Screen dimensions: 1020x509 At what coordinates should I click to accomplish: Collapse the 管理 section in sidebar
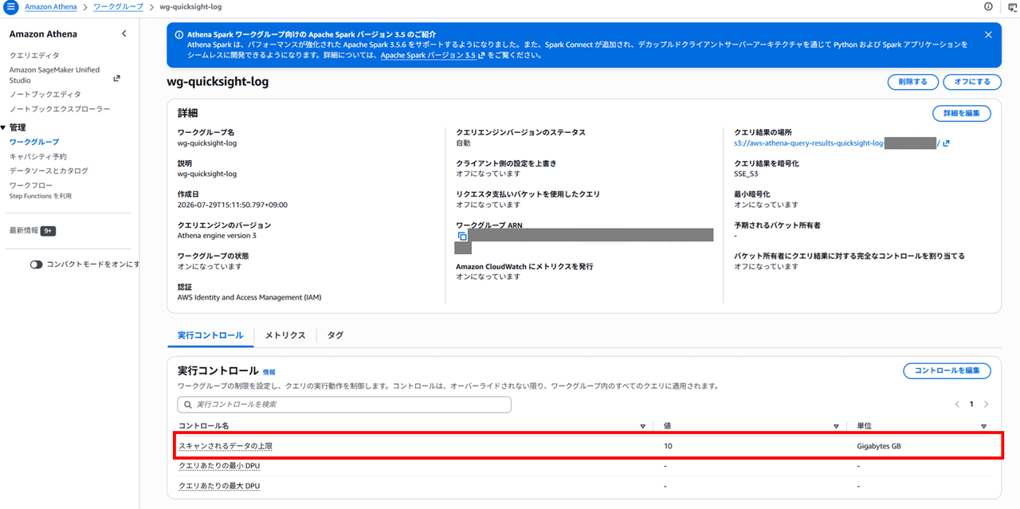(3, 127)
